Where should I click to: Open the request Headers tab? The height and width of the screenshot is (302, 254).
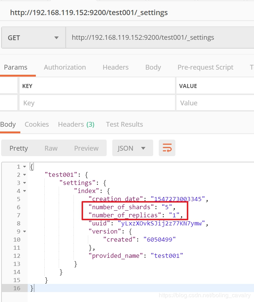[x=116, y=67]
